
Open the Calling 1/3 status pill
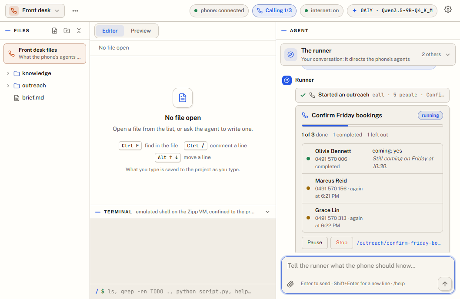click(x=274, y=10)
